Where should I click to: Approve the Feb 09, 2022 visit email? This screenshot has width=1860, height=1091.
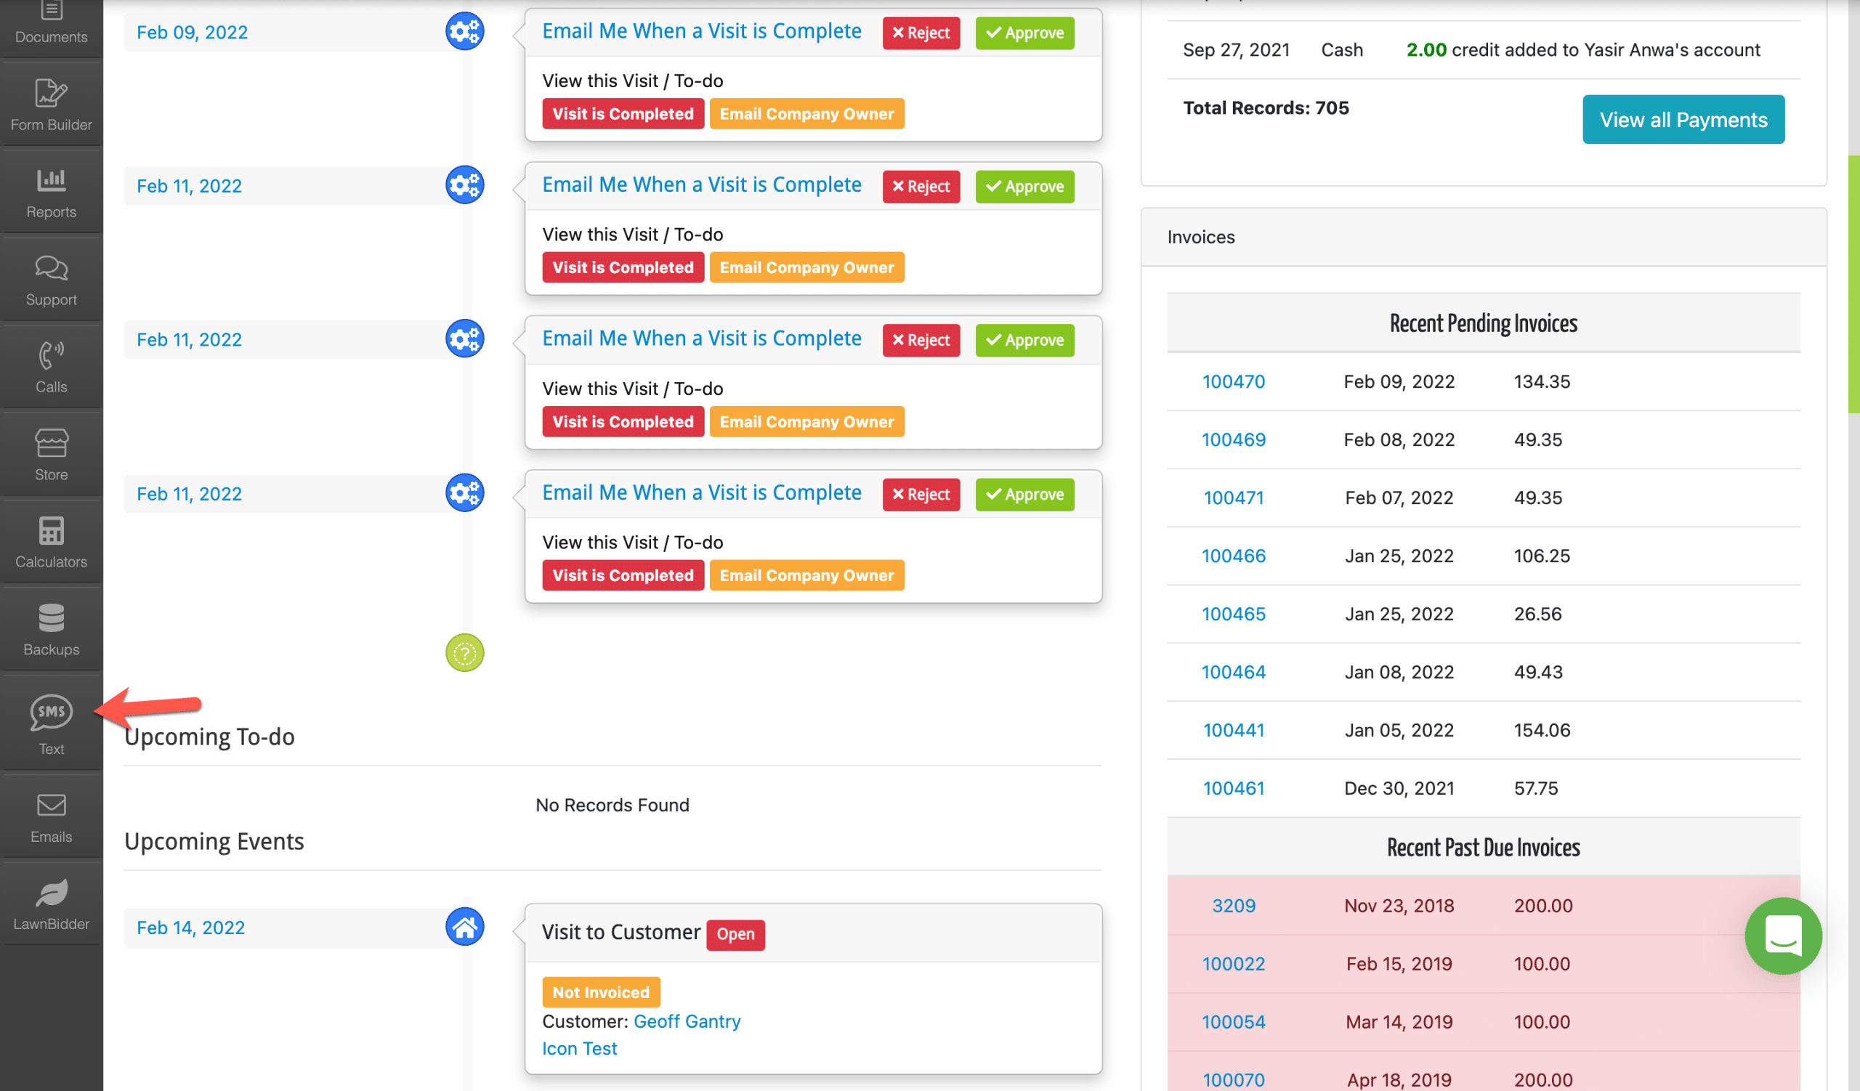click(x=1024, y=33)
